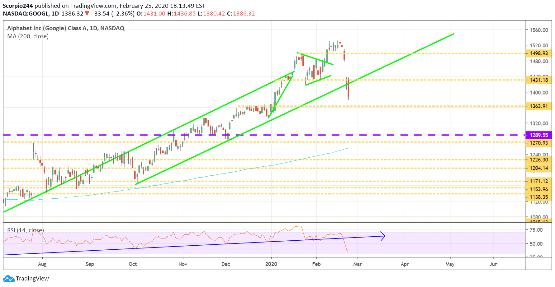Click the Sep label on time axis
555x287 pixels.
tap(90, 264)
